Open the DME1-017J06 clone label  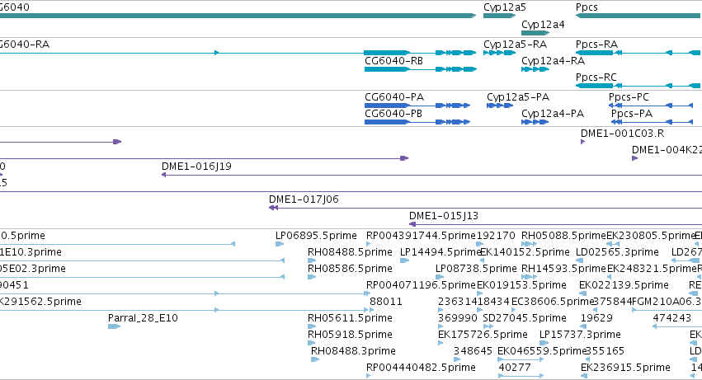pyautogui.click(x=304, y=199)
